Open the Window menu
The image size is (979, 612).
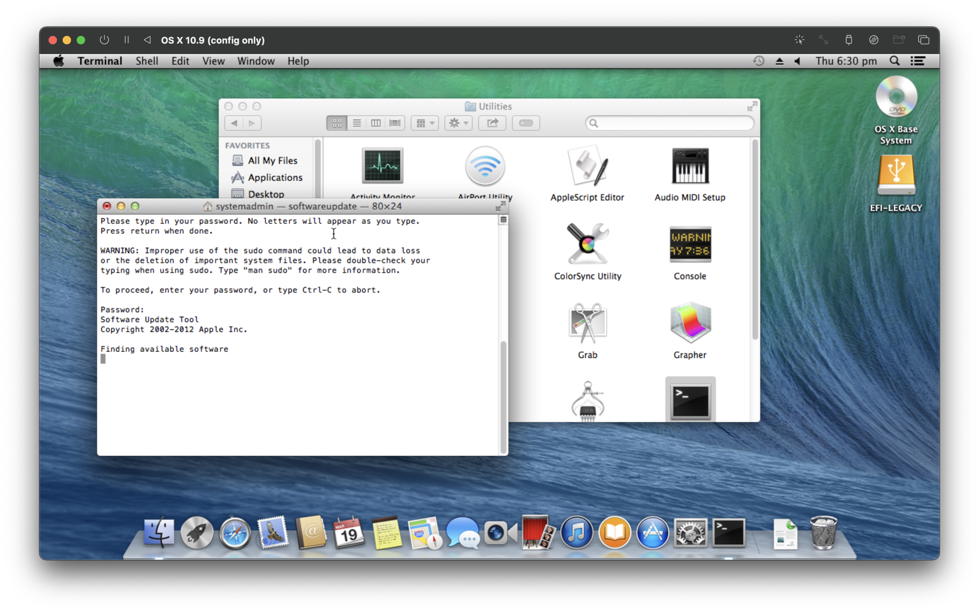click(256, 61)
